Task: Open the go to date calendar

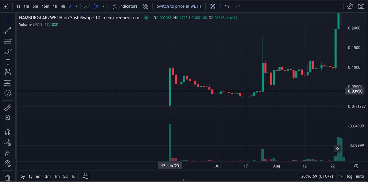Action: [x=86, y=176]
